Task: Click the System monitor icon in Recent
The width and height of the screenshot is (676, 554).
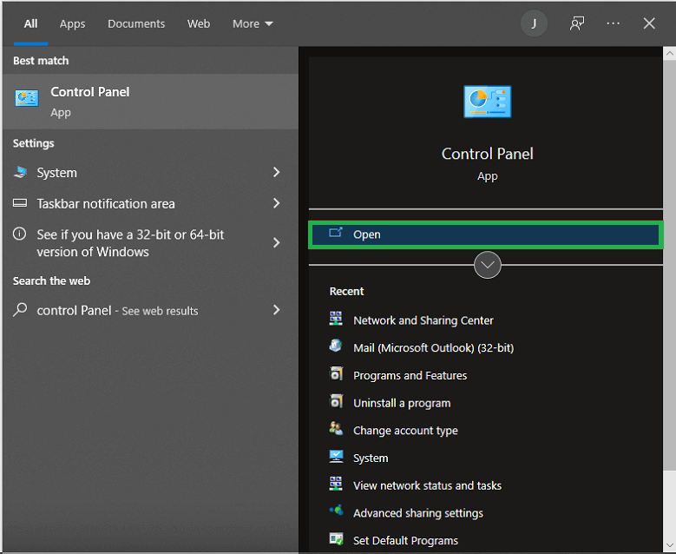Action: tap(337, 456)
